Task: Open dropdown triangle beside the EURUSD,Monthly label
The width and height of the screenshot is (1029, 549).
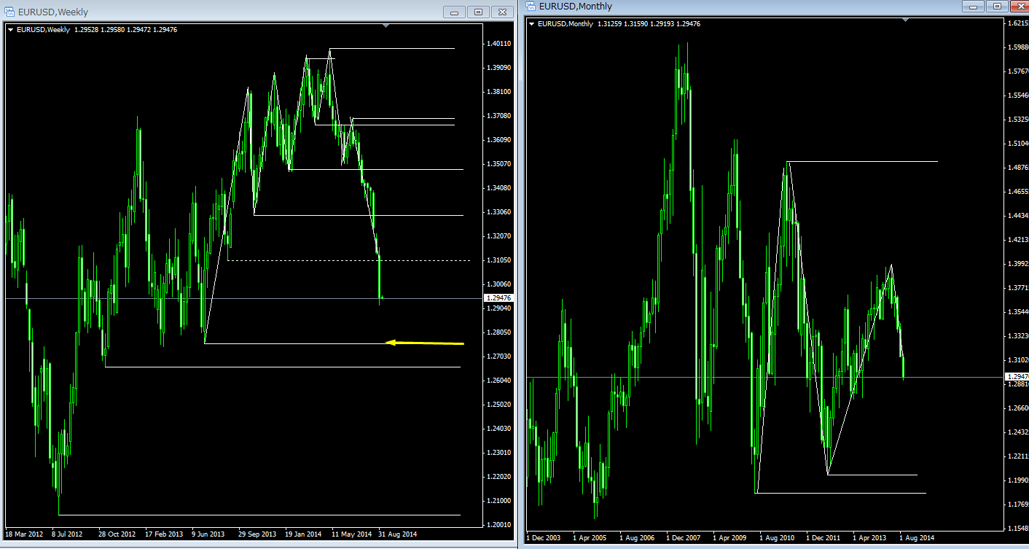Action: click(x=531, y=24)
